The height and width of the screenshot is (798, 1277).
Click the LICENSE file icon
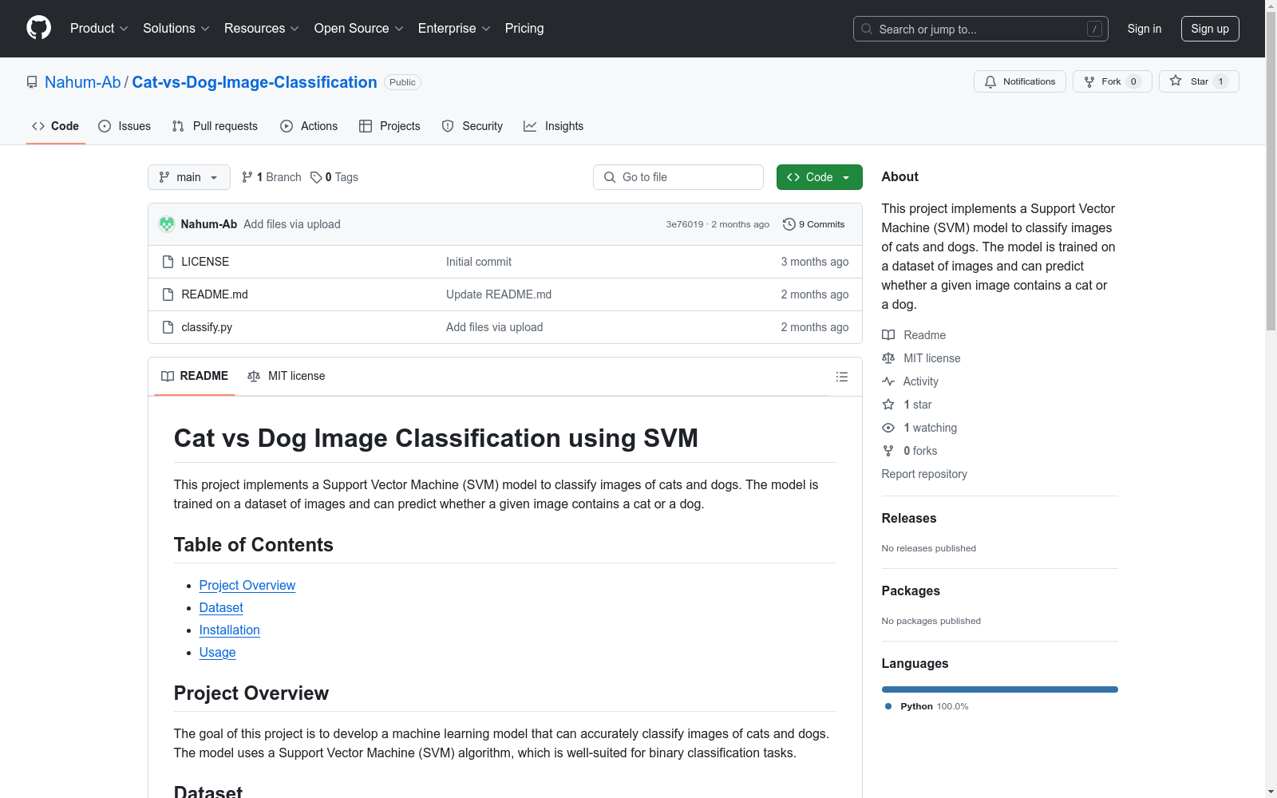(x=168, y=262)
